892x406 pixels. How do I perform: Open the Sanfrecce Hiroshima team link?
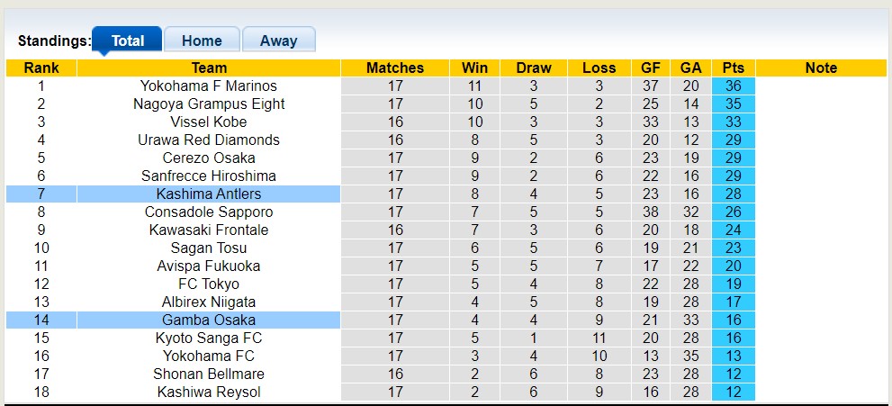(x=209, y=176)
